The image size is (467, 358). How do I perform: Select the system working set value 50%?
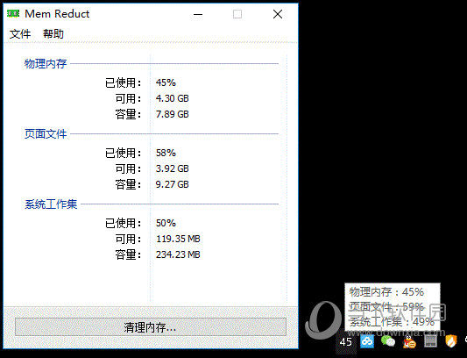tap(166, 223)
